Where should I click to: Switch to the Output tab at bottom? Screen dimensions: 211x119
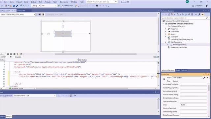coord(9,117)
